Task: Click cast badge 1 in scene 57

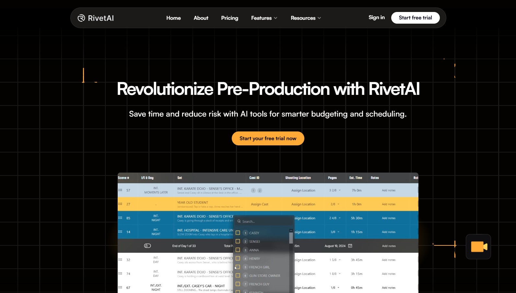Action: pyautogui.click(x=253, y=190)
